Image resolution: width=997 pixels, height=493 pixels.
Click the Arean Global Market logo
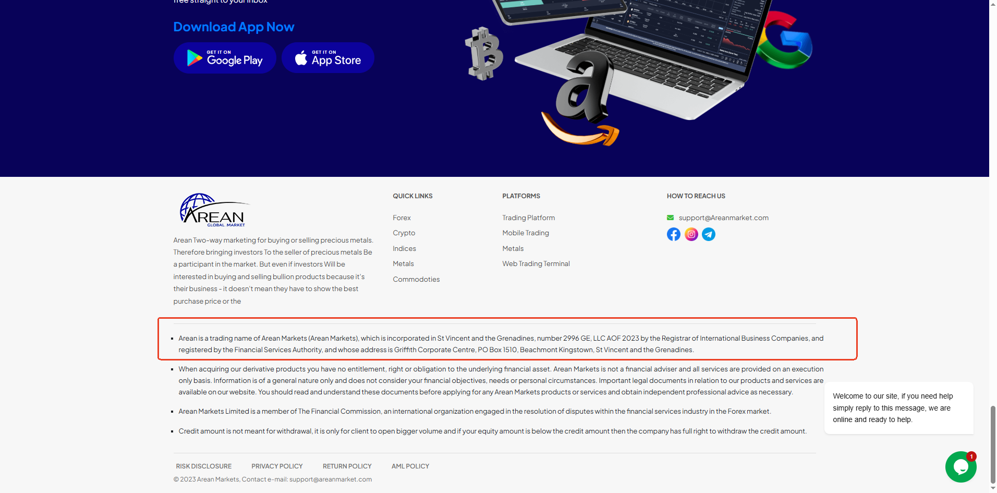point(214,210)
